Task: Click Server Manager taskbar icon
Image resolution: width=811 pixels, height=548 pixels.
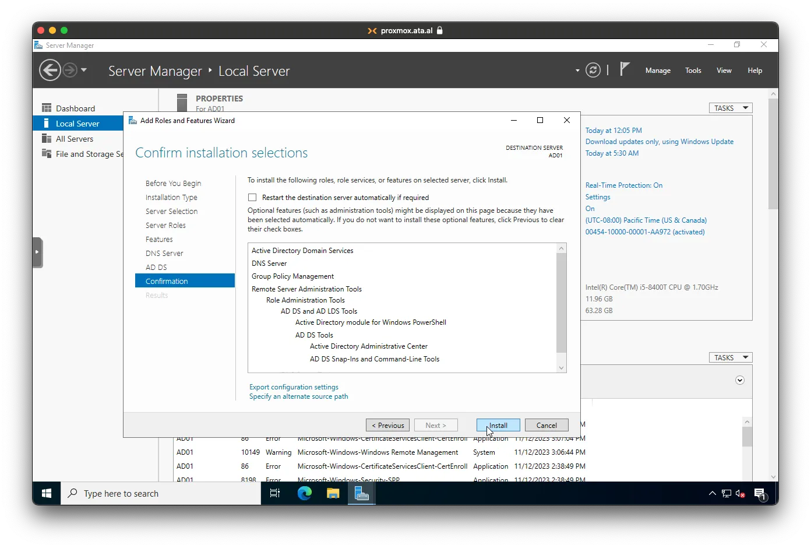Action: coord(362,493)
